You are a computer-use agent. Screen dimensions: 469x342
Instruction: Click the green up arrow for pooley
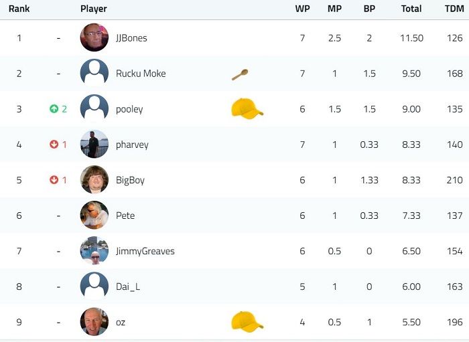tap(54, 108)
